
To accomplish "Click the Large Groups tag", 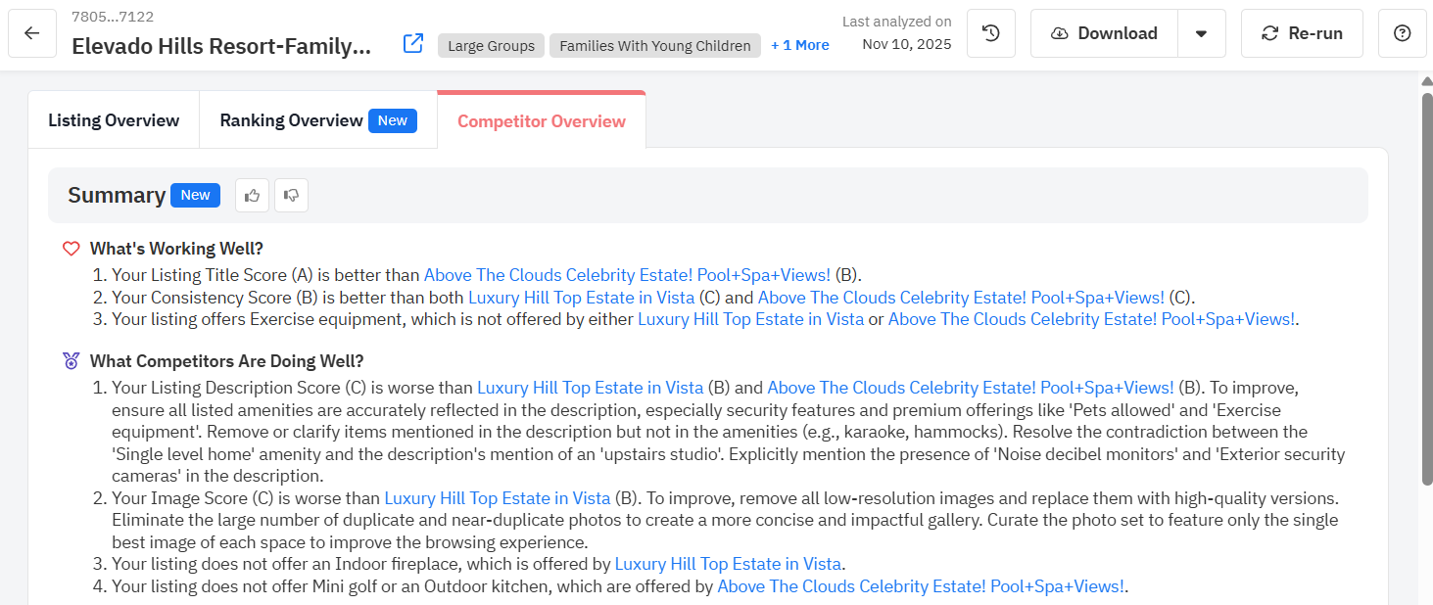I will point(491,45).
